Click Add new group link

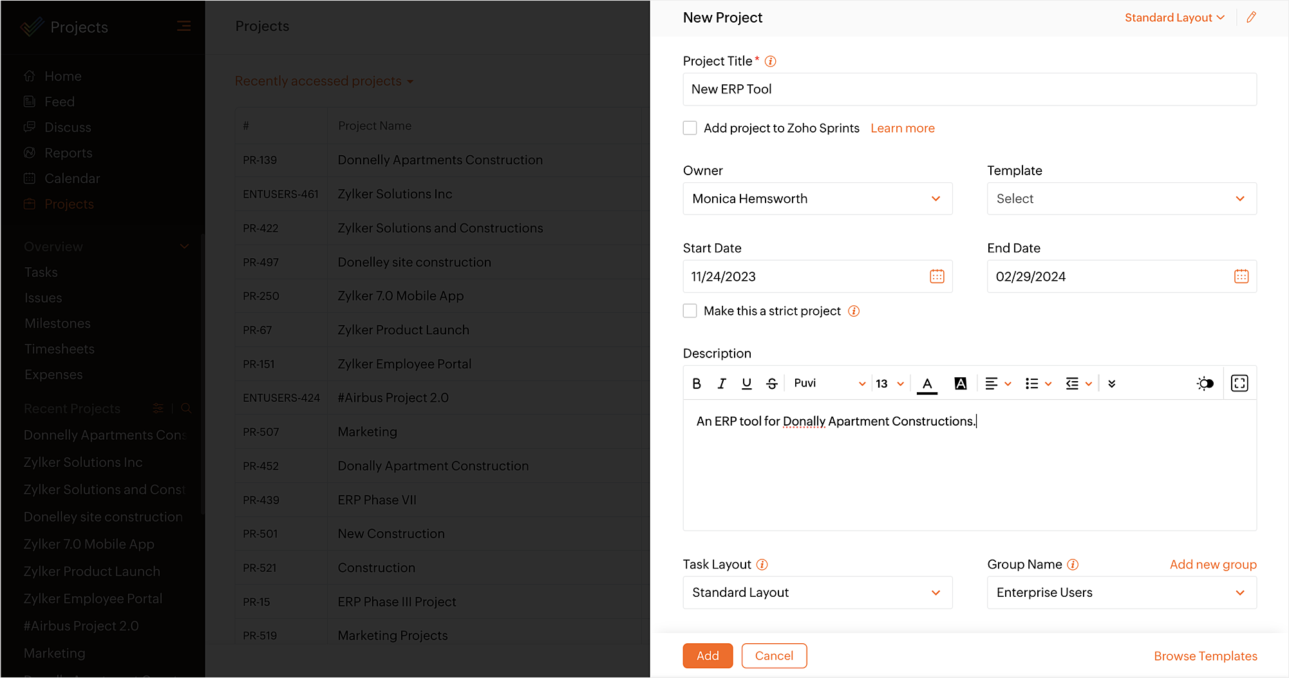click(x=1213, y=565)
